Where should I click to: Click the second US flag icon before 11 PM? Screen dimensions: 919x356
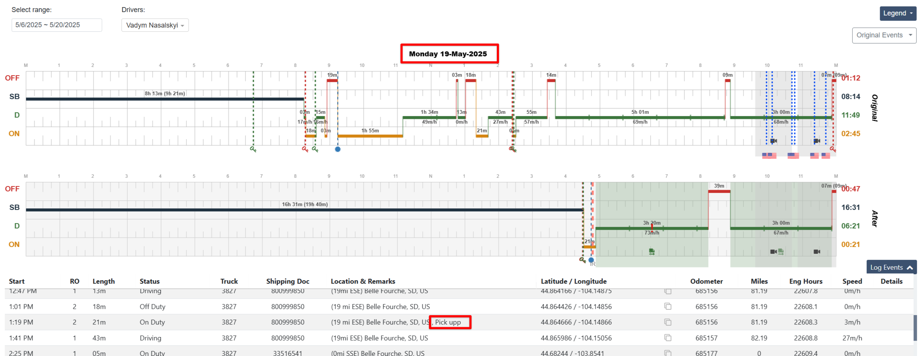point(793,155)
